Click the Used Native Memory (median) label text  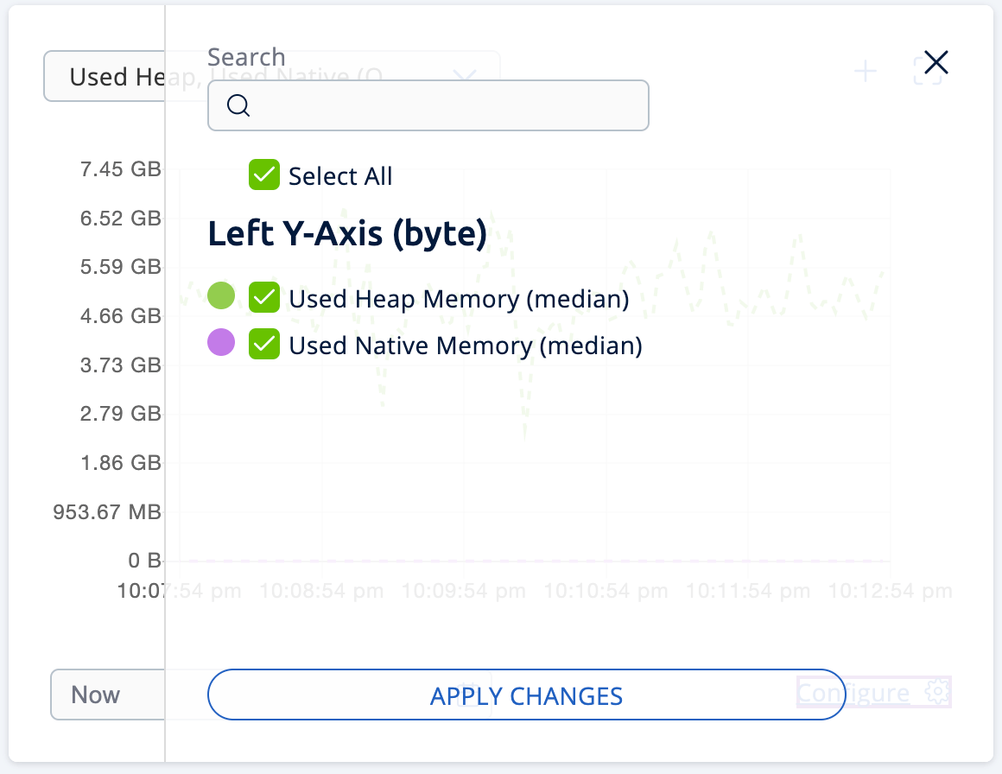[466, 346]
